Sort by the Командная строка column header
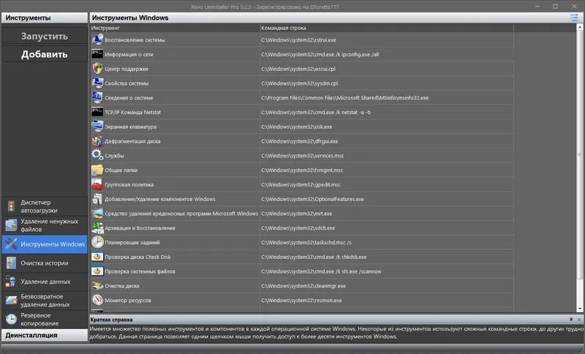 point(387,28)
